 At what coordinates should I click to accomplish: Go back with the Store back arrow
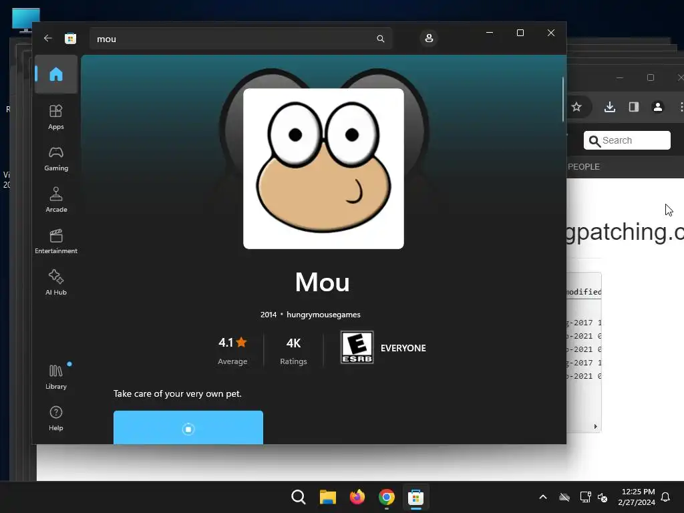pyautogui.click(x=48, y=38)
